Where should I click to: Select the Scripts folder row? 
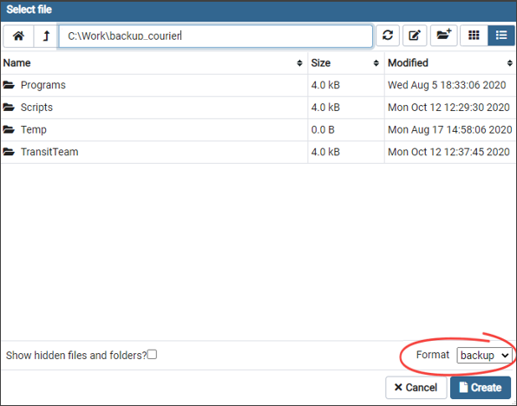click(258, 108)
